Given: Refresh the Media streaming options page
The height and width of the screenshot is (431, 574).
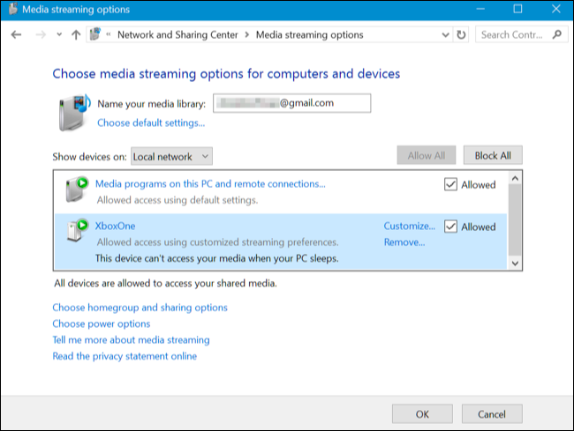Looking at the screenshot, I should tap(461, 34).
